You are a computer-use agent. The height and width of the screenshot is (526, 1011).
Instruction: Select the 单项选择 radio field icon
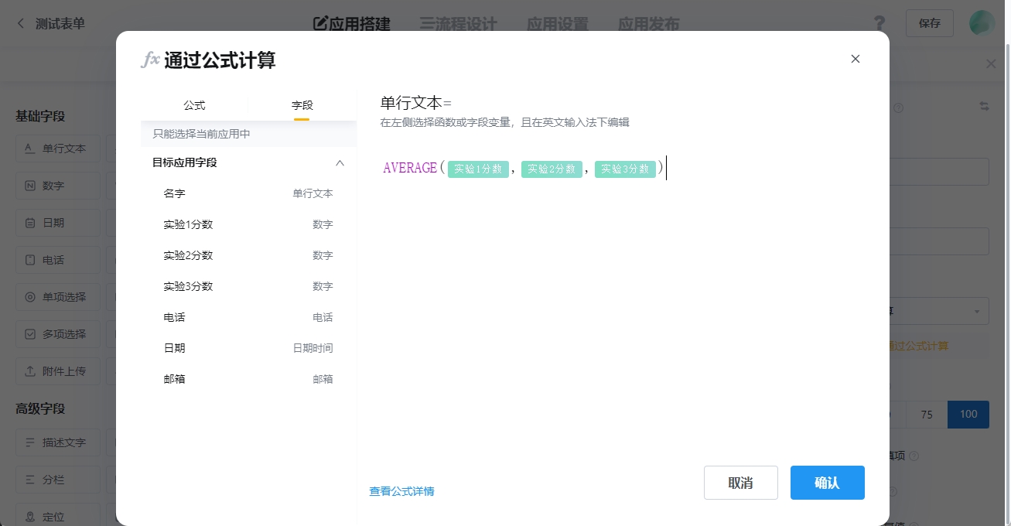pyautogui.click(x=29, y=297)
